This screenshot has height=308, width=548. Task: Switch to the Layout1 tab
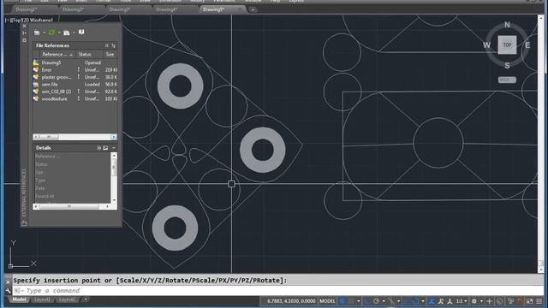(x=42, y=299)
